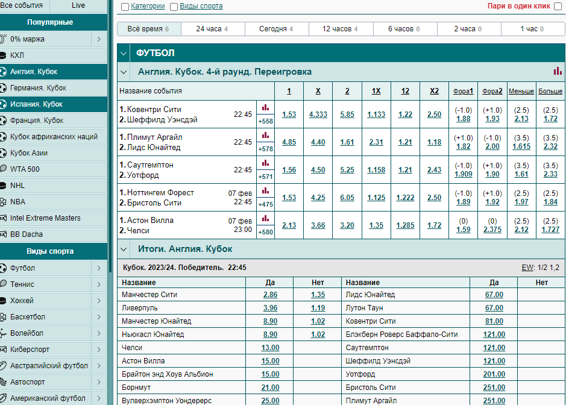This screenshot has width=566, height=405.
Task: Pick draw 4.40 for Плимут Аргайл match
Action: pyautogui.click(x=318, y=142)
